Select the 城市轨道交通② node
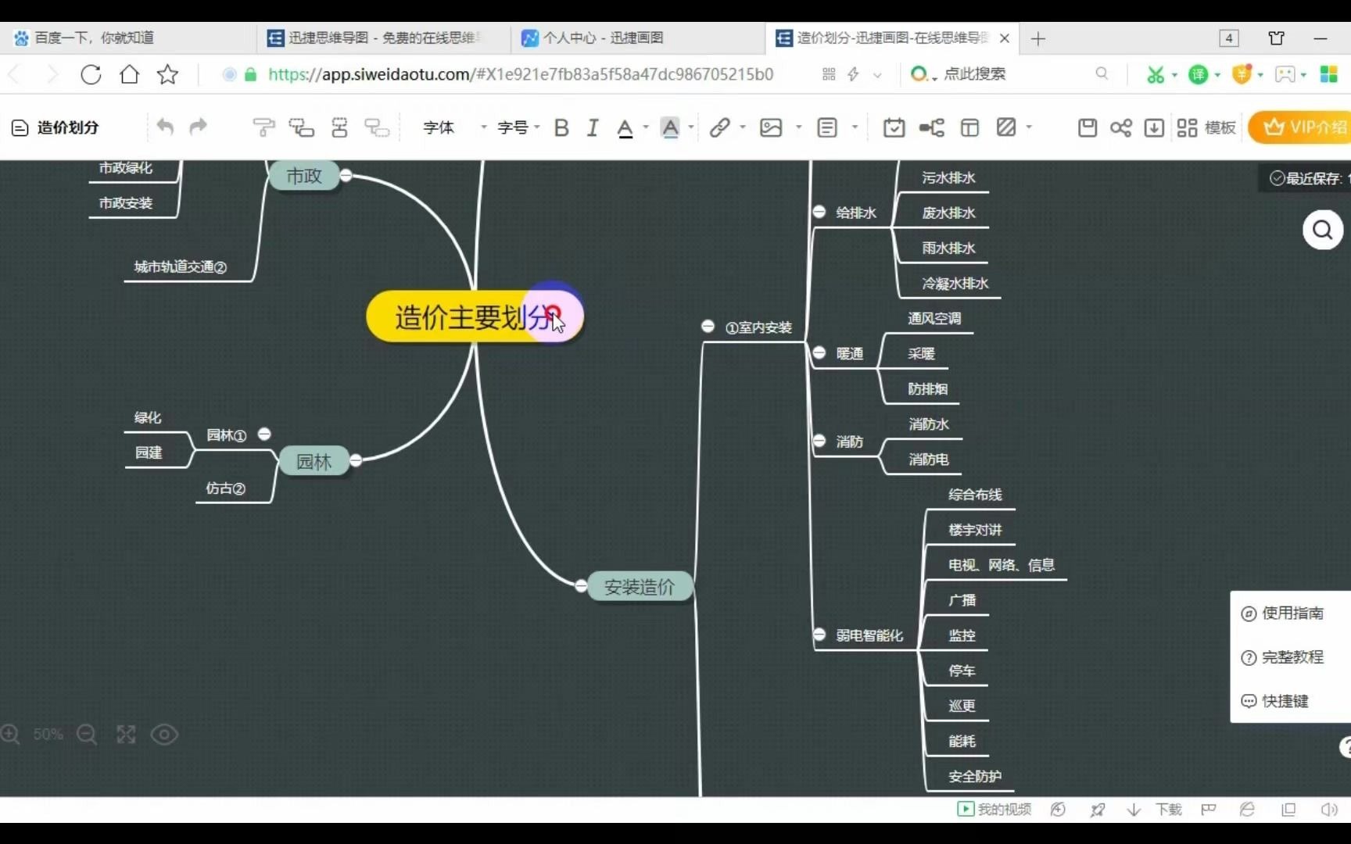1351x844 pixels. coord(181,267)
